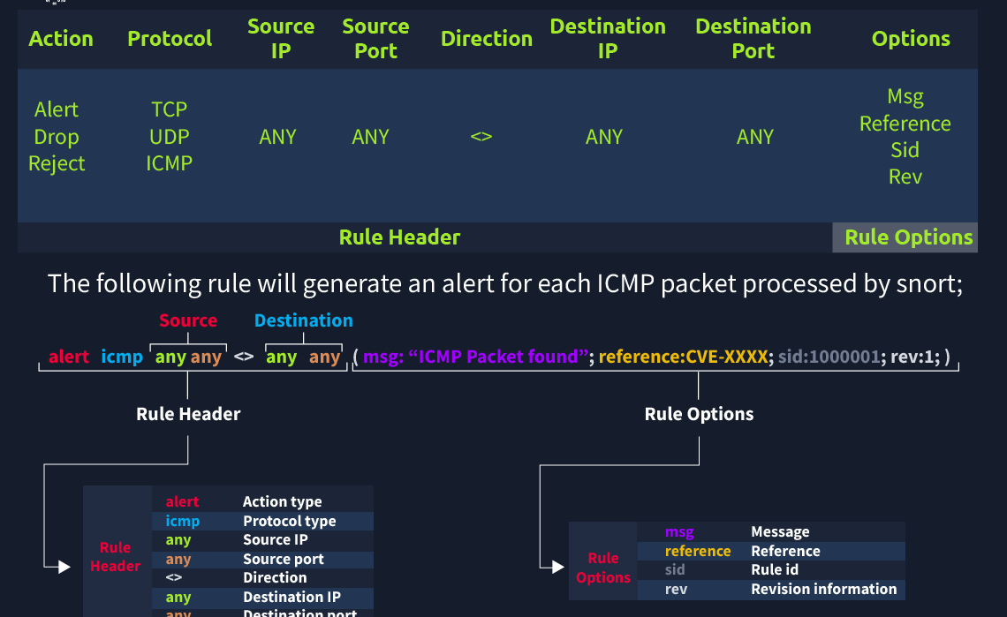Click the 'Revision information' legend entry
1007x617 pixels.
(823, 590)
